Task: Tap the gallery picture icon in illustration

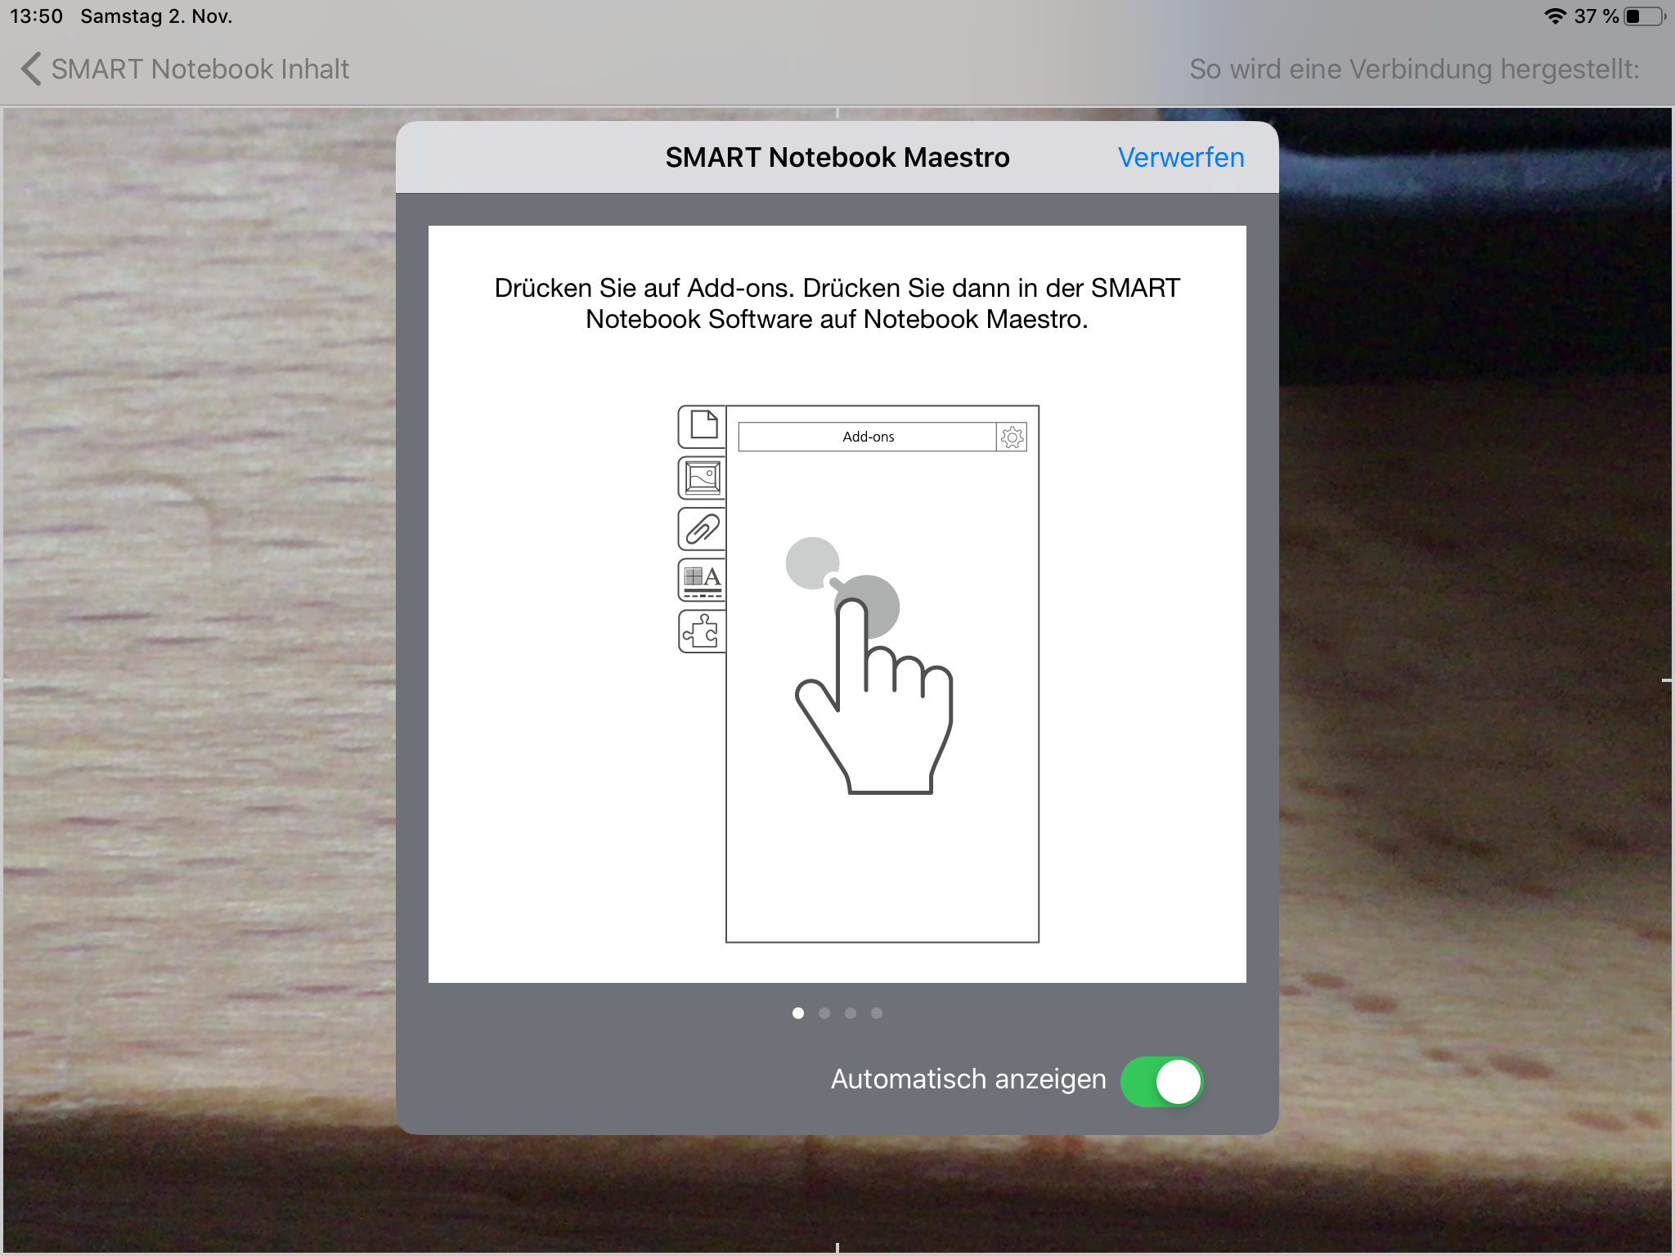Action: pyautogui.click(x=703, y=478)
